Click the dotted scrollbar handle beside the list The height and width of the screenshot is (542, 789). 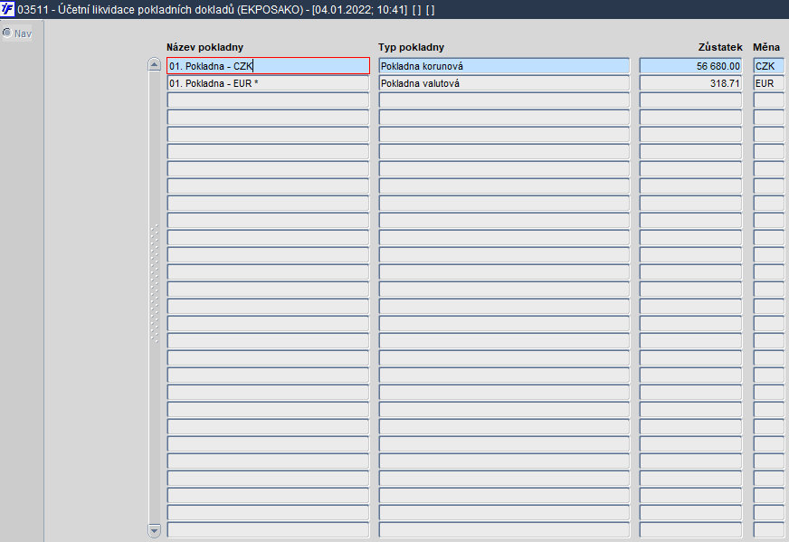[155, 284]
